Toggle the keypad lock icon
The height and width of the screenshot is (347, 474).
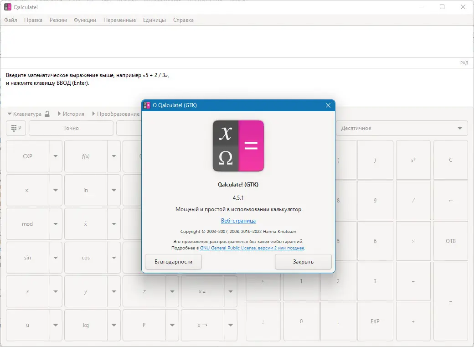[x=47, y=114]
